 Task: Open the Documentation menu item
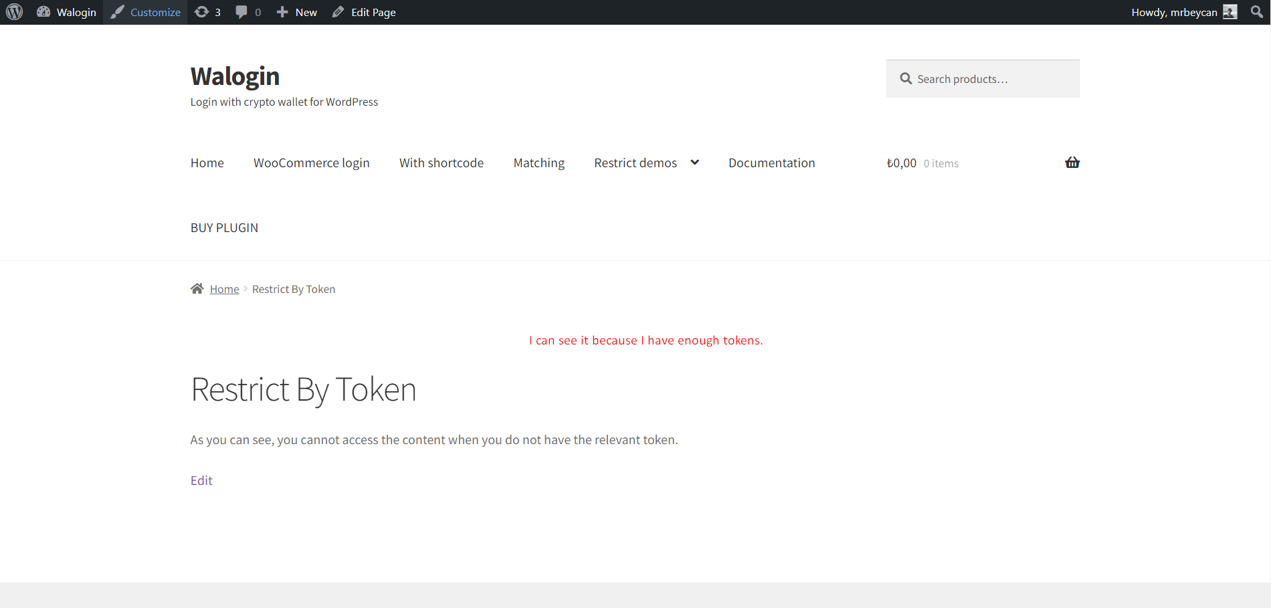point(771,163)
